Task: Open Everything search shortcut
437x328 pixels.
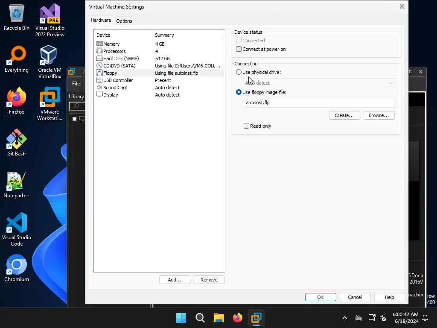Action: click(17, 59)
